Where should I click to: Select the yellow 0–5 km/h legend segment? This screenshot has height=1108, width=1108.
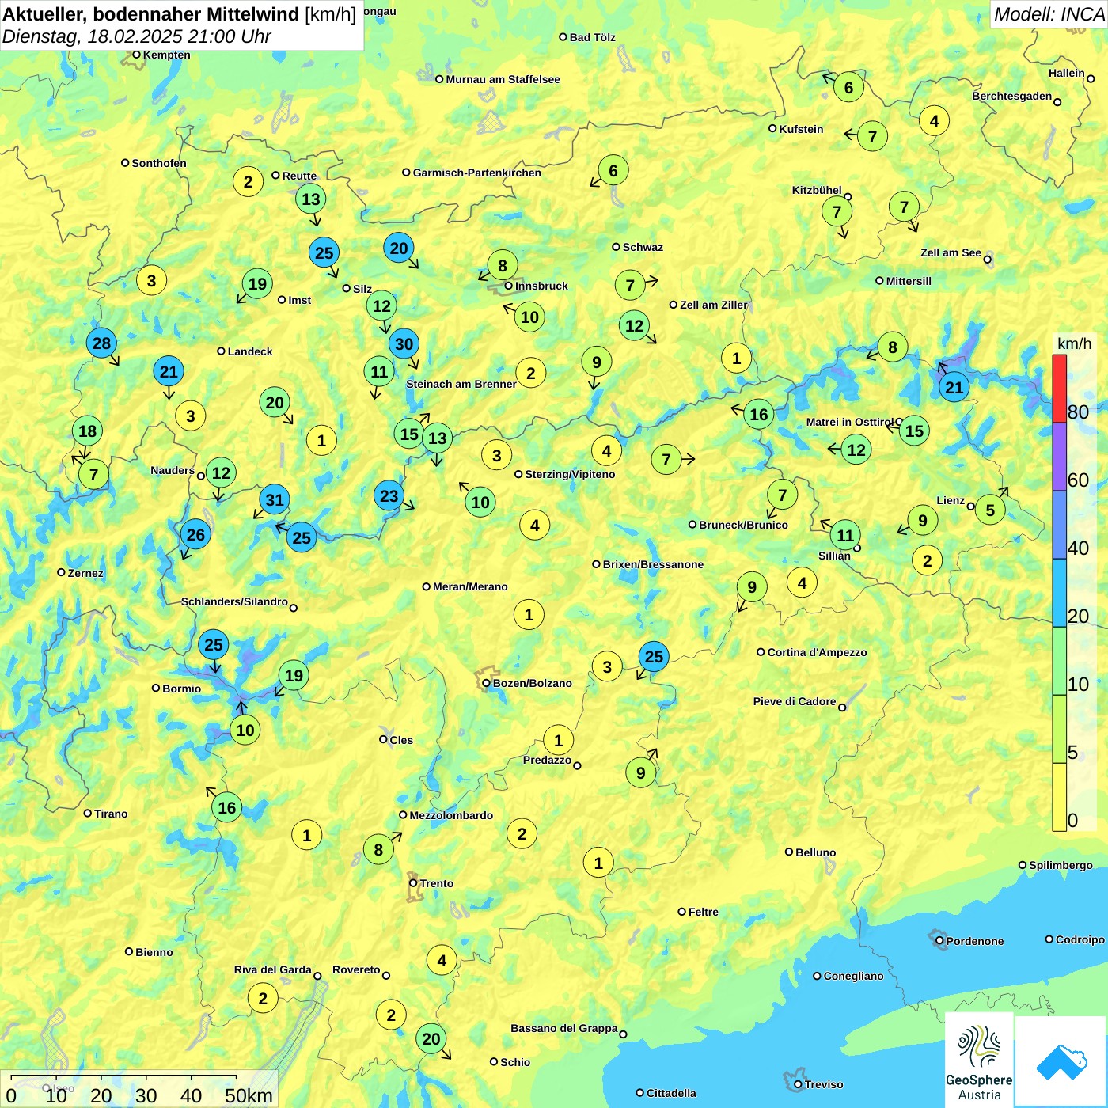pyautogui.click(x=1059, y=797)
